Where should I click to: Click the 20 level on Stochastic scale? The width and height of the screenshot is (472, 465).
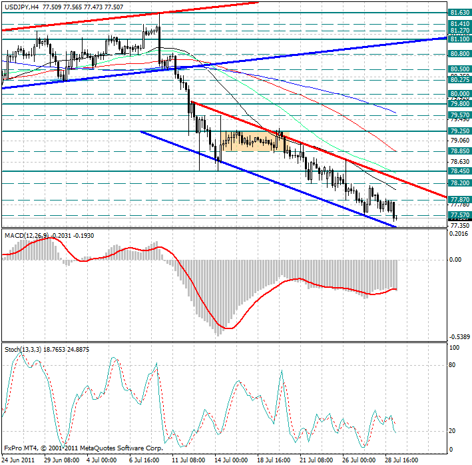(x=453, y=430)
